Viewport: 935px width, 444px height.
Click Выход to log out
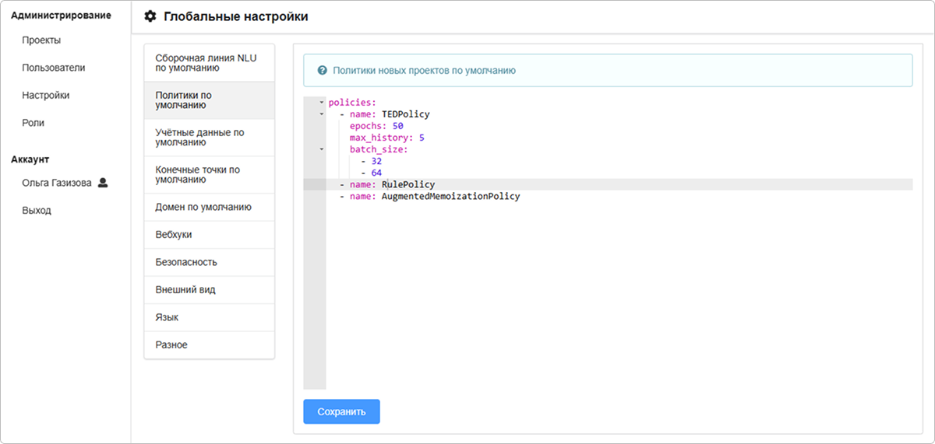(x=36, y=211)
